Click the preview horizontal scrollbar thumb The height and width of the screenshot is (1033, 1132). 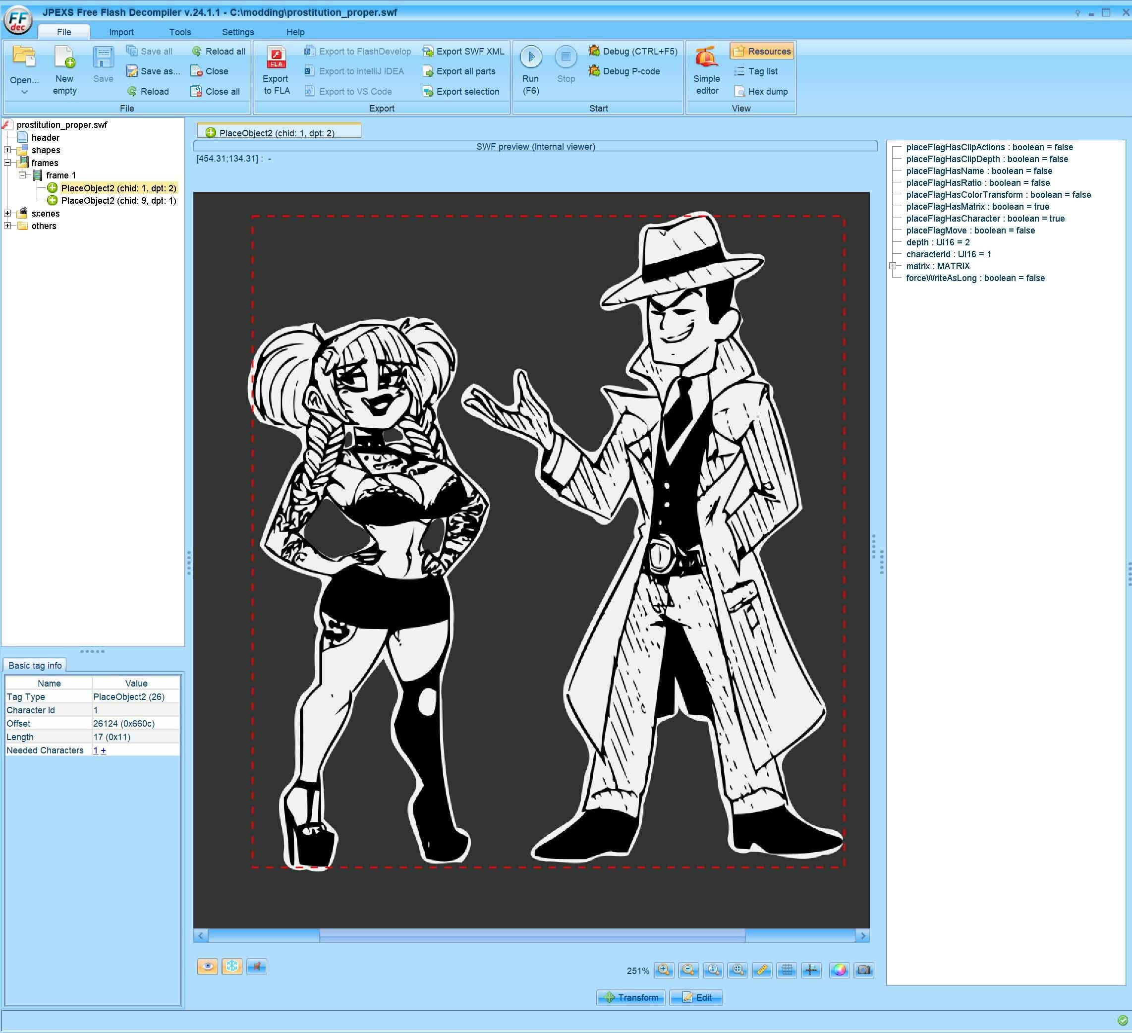(532, 936)
